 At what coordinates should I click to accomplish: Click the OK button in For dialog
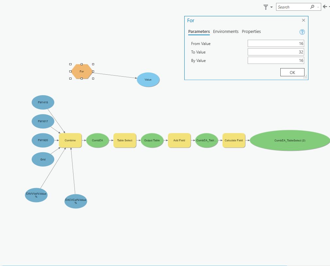tap(292, 72)
